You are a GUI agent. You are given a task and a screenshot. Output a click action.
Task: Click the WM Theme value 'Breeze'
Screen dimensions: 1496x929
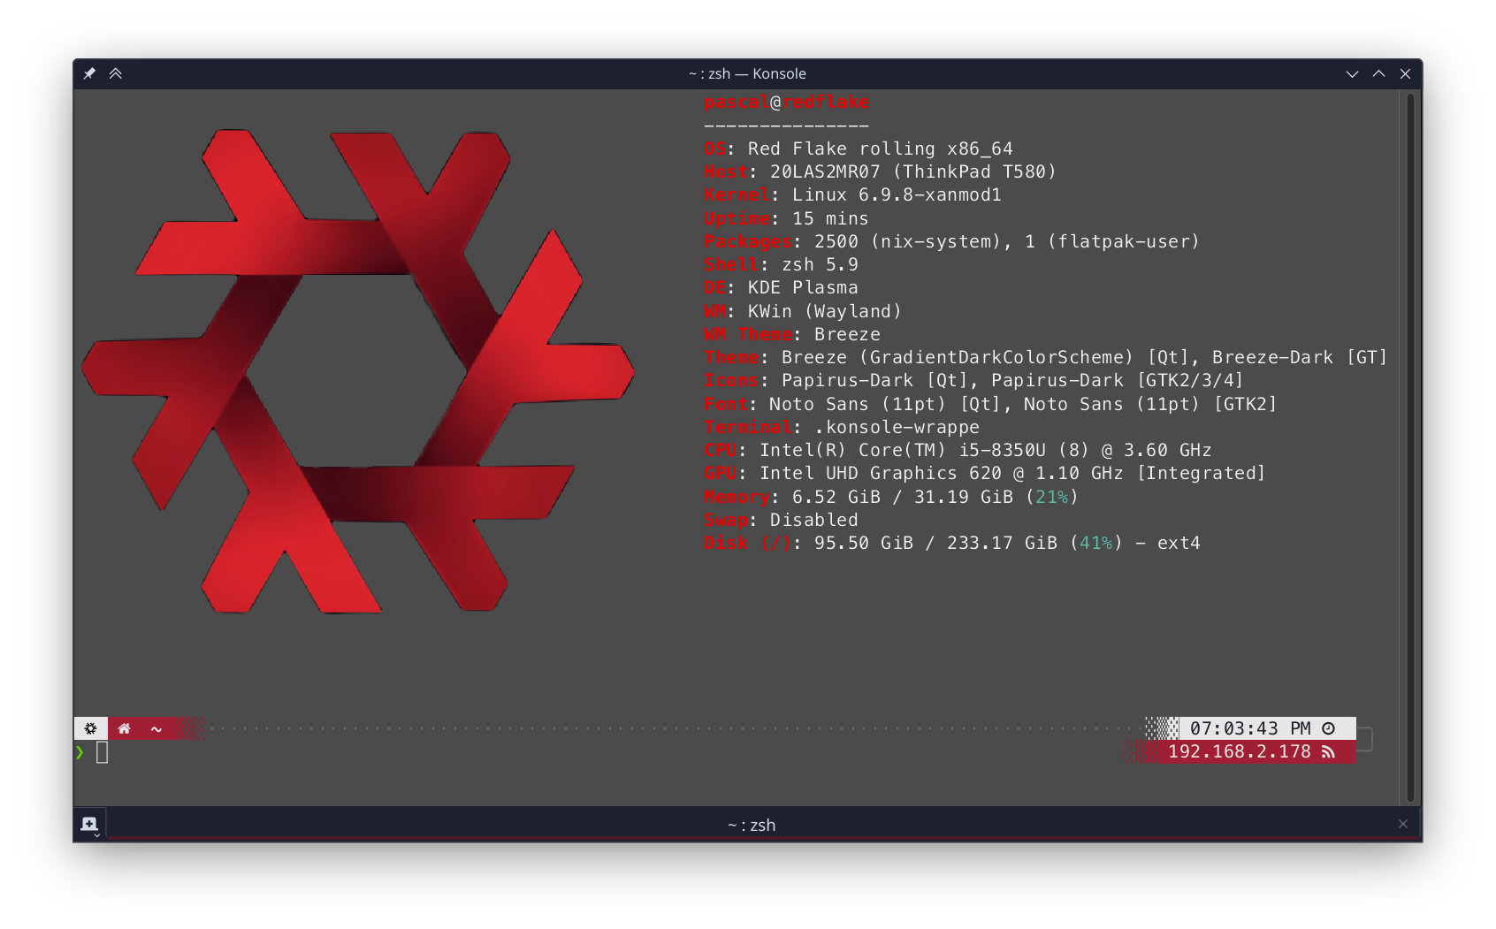coord(847,334)
